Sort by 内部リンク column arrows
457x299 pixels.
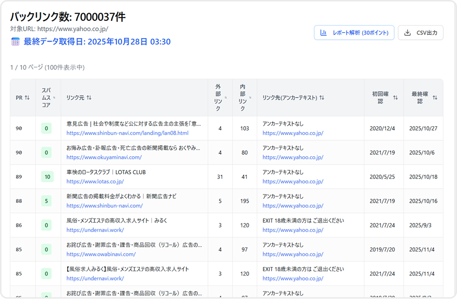pyautogui.click(x=251, y=98)
